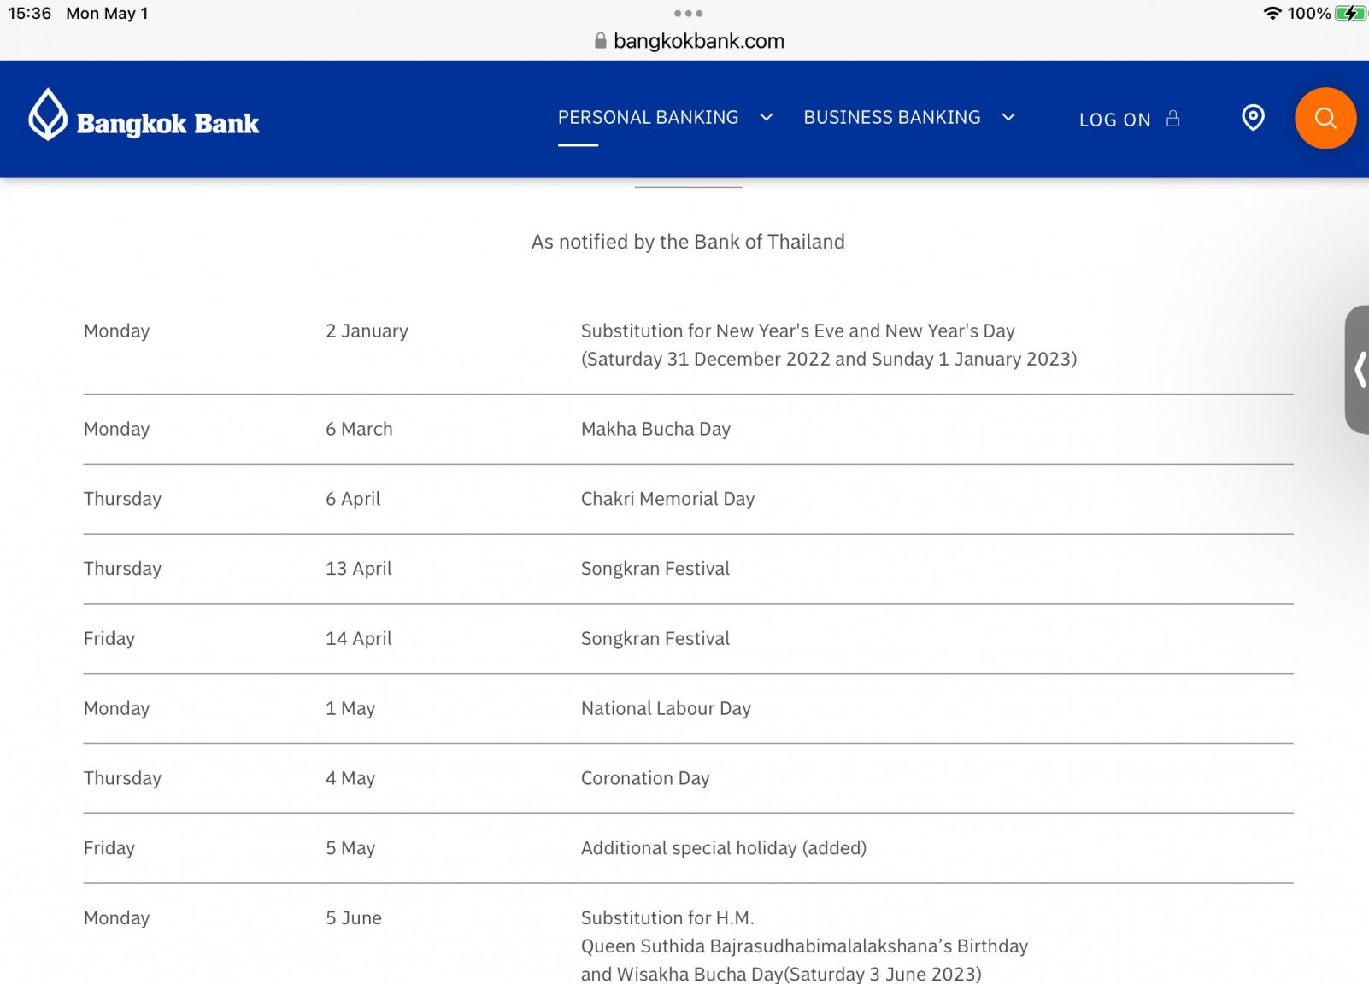Select the Business Banking menu
The width and height of the screenshot is (1369, 984).
click(892, 117)
